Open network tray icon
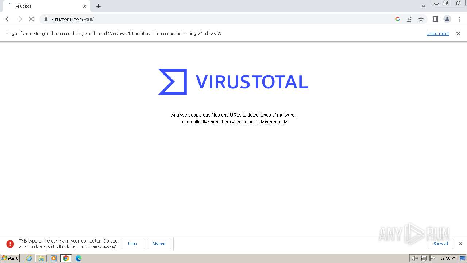The image size is (467, 263). coord(424,258)
